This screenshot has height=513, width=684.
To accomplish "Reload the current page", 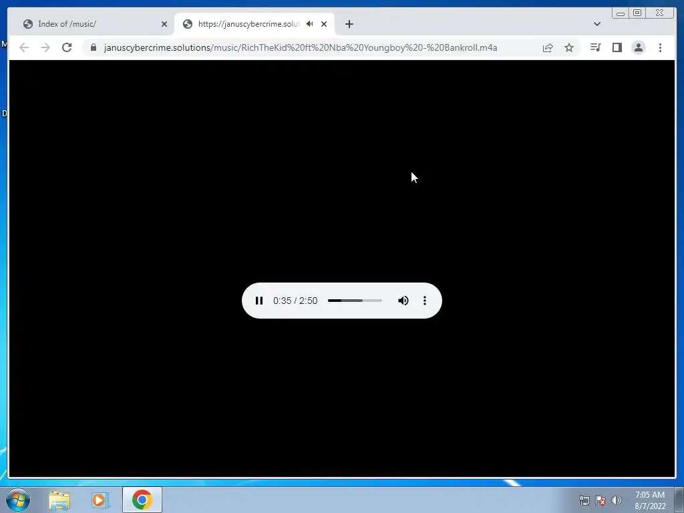I will point(67,47).
